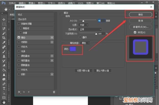Enable the 外发光 checkbox
This screenshot has height=105, width=159.
[19, 69]
